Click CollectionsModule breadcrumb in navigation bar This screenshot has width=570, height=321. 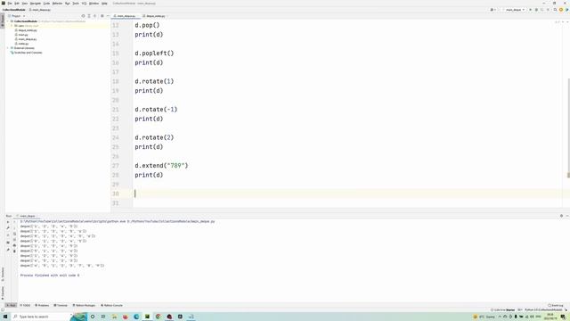coord(14,10)
